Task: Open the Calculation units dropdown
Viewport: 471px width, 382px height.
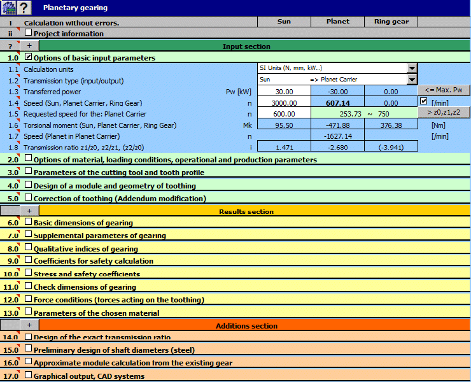Action: tap(412, 69)
